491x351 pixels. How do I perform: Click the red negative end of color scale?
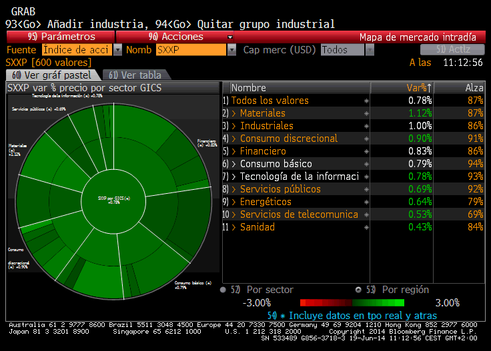tap(303, 302)
